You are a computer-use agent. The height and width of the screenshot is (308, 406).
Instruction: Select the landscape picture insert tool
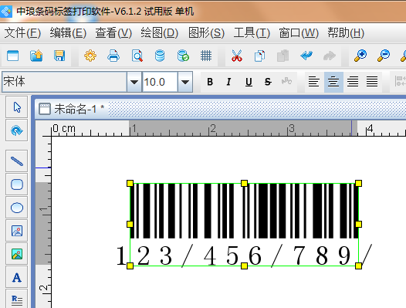point(17,254)
